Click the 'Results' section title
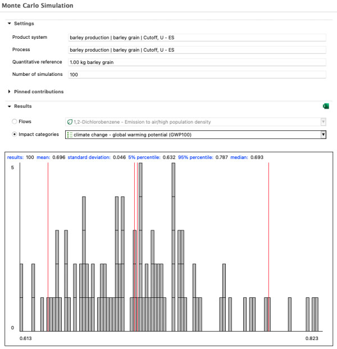 [x=23, y=106]
